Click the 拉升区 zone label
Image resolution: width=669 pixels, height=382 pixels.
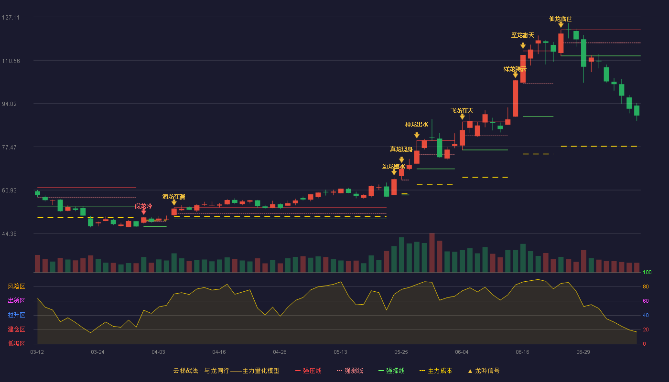point(16,315)
